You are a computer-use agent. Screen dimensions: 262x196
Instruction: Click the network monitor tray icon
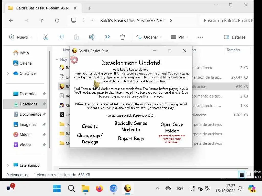point(192,189)
